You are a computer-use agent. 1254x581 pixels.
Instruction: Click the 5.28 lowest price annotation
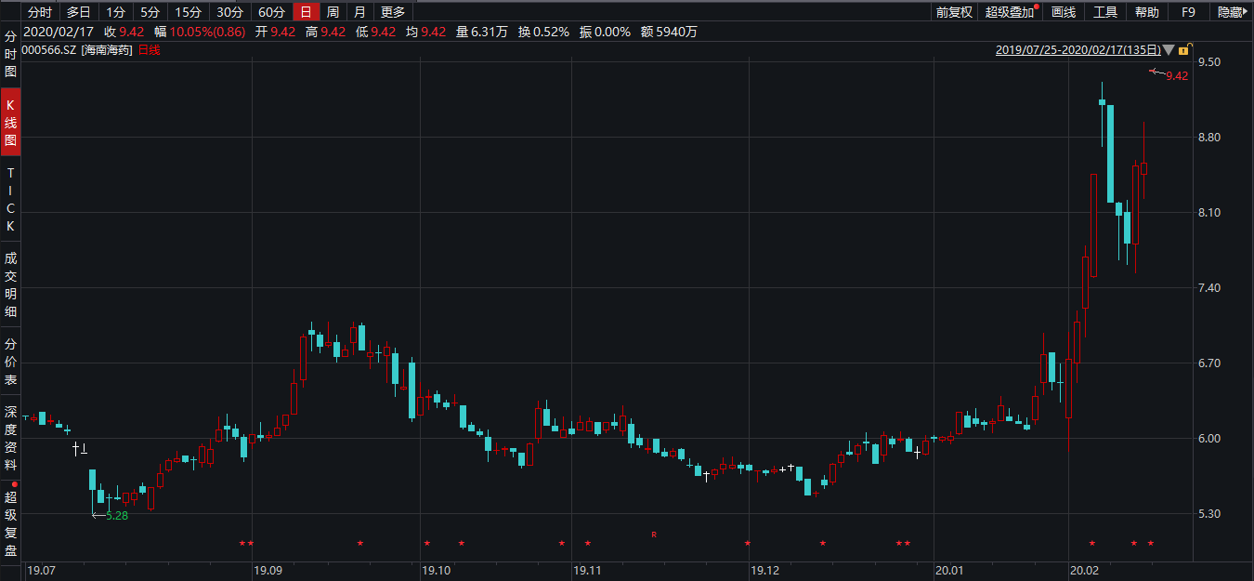click(x=116, y=515)
